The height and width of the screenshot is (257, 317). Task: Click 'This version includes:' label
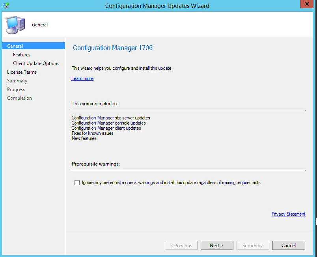tap(95, 104)
